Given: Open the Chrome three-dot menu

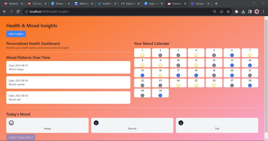Looking at the screenshot, I should point(263,12).
